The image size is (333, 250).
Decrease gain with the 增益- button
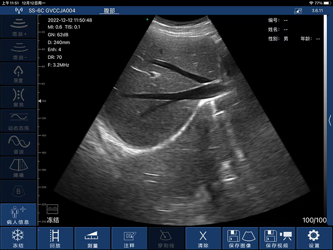[x=19, y=50]
